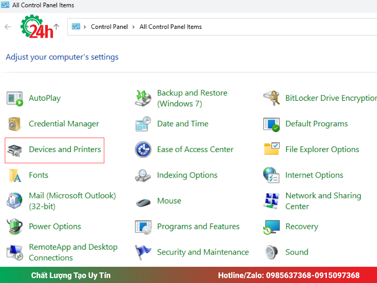The height and width of the screenshot is (283, 377).
Task: Click the Ease of Access Center icon
Action: (143, 149)
